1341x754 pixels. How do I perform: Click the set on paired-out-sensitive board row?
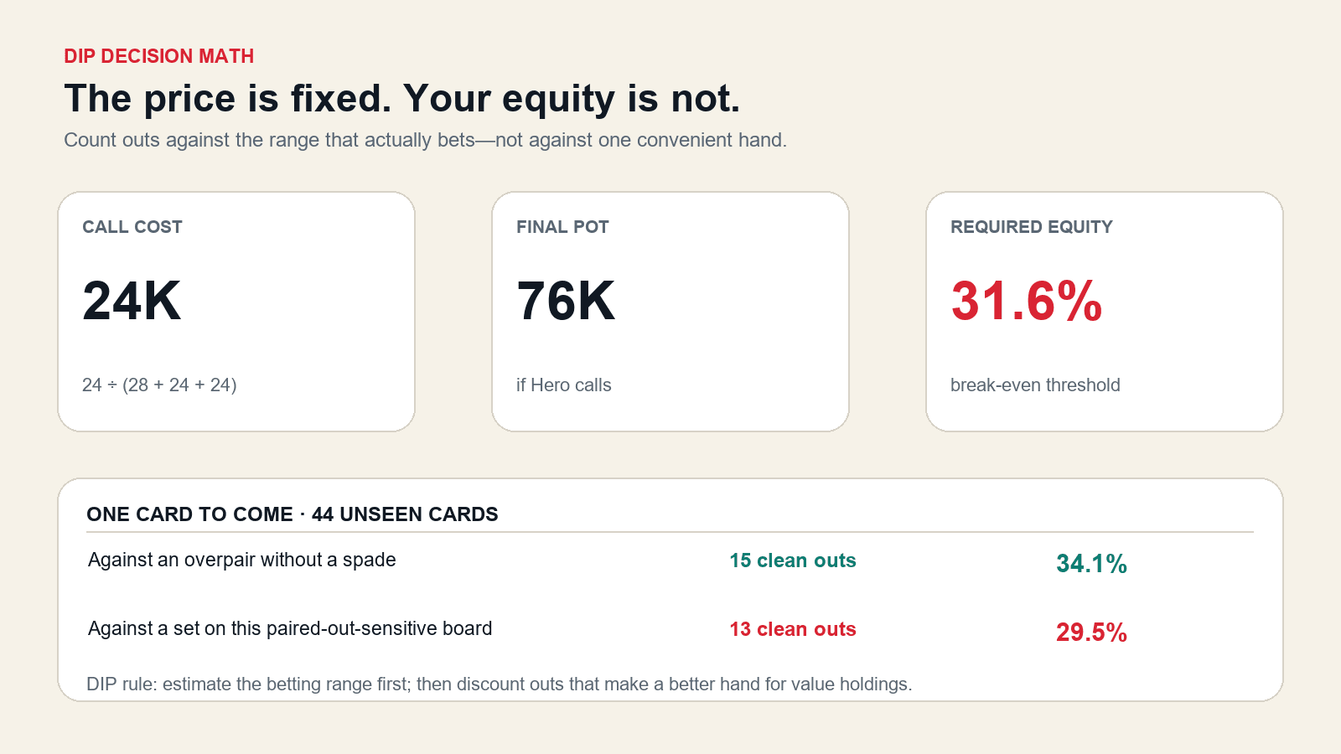[x=670, y=630]
